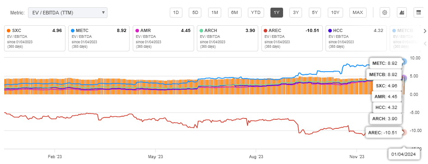
Task: Click the METC: 8.92 chart tooltip label
Action: coord(386,63)
